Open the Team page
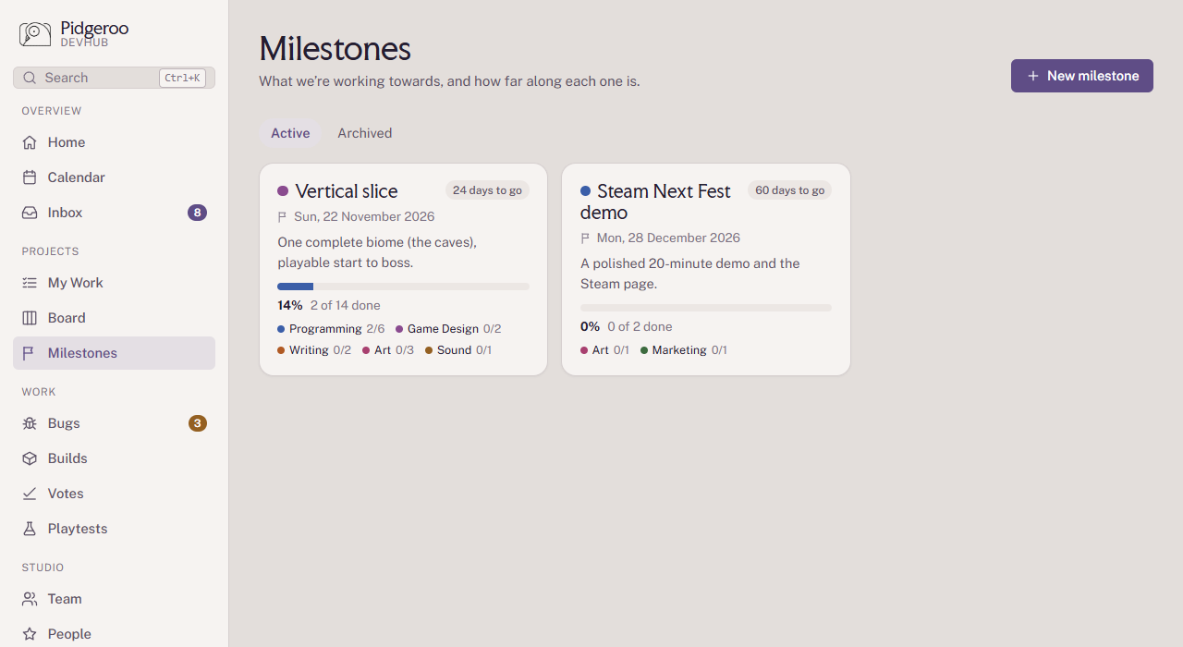Image resolution: width=1183 pixels, height=647 pixels. pos(114,599)
